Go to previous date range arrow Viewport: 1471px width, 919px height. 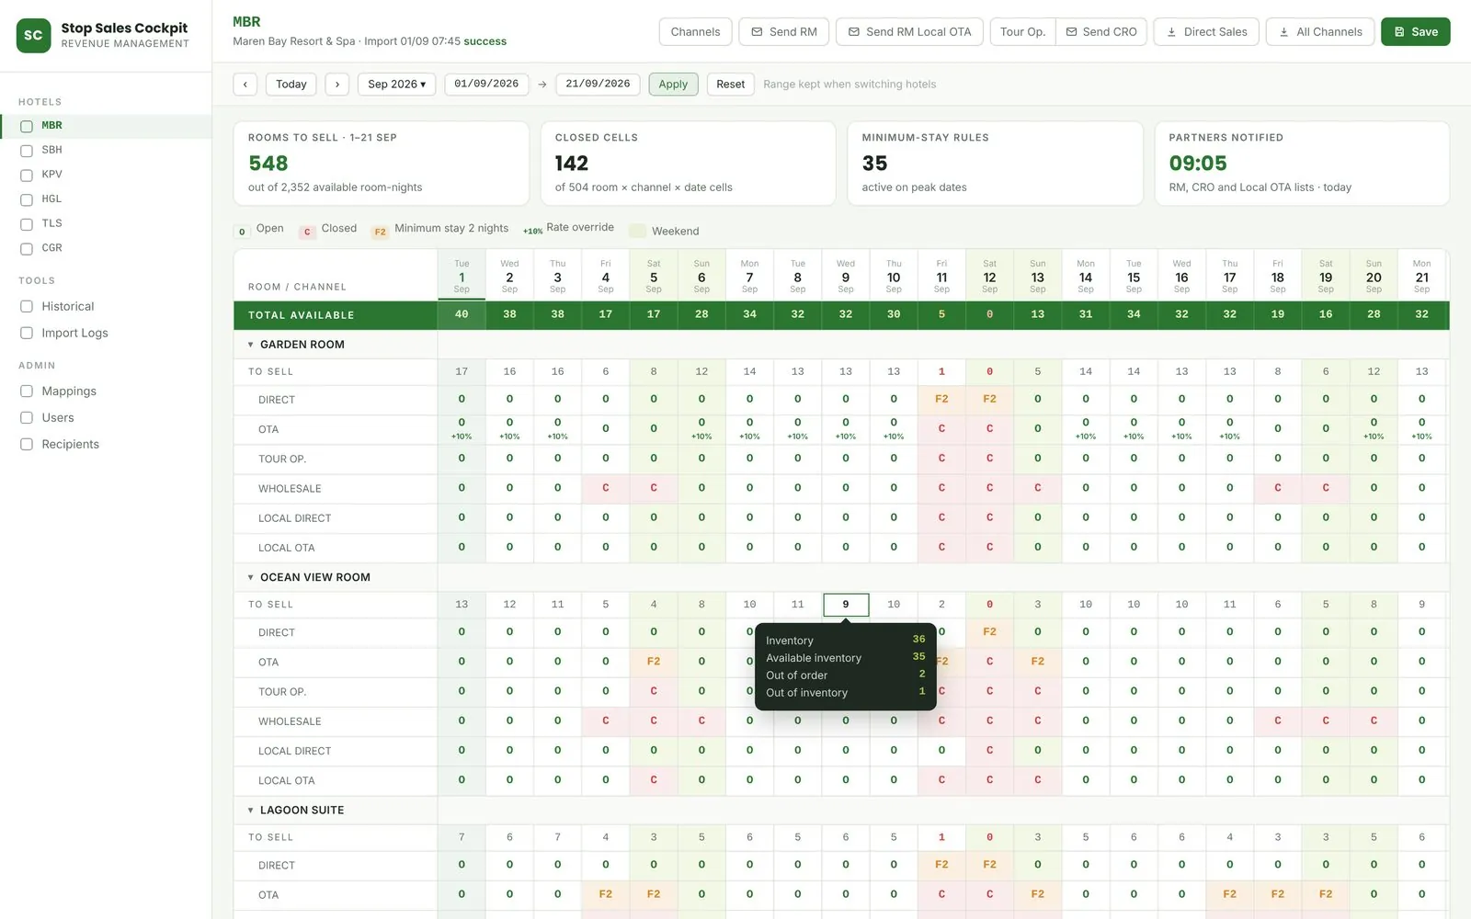point(245,85)
